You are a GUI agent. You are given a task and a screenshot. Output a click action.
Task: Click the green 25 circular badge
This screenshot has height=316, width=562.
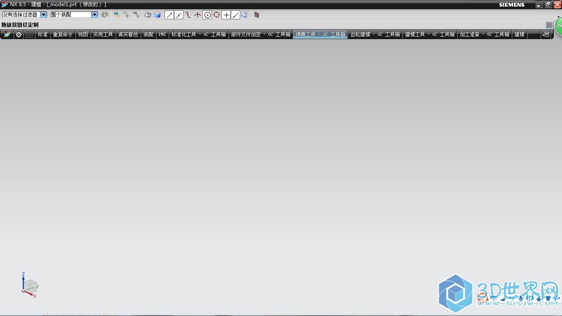point(558,26)
